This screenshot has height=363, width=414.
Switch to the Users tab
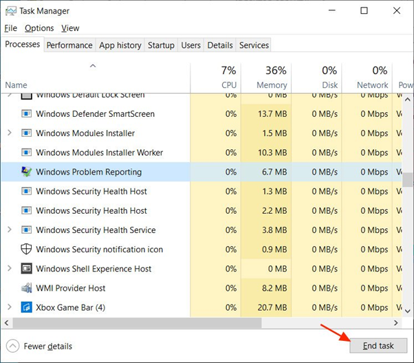(191, 45)
